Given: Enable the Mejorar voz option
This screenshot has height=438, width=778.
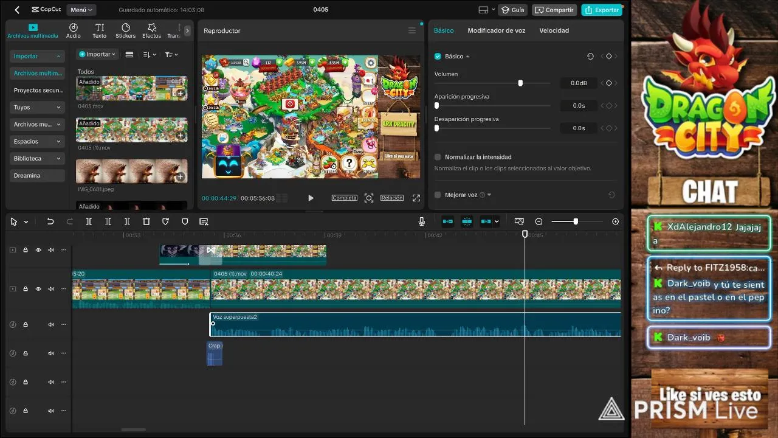Looking at the screenshot, I should point(438,195).
